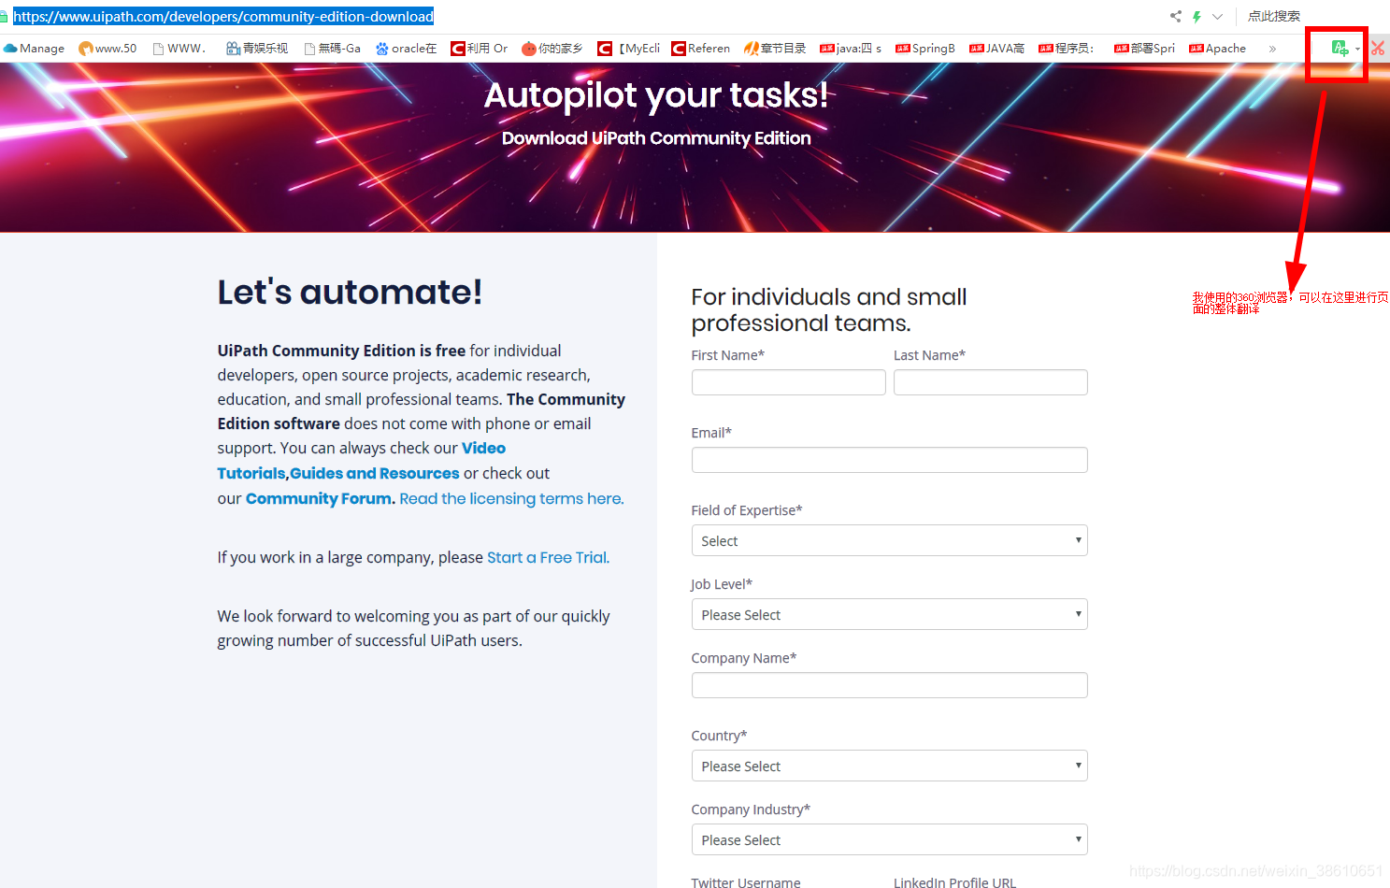The width and height of the screenshot is (1390, 888).
Task: Show more bookmarks via the » chevron
Action: [1272, 49]
